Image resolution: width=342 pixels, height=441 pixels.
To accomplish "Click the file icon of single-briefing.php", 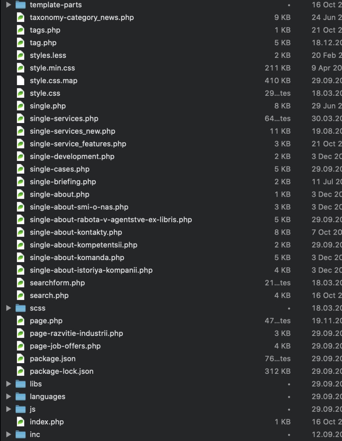I will [x=21, y=182].
